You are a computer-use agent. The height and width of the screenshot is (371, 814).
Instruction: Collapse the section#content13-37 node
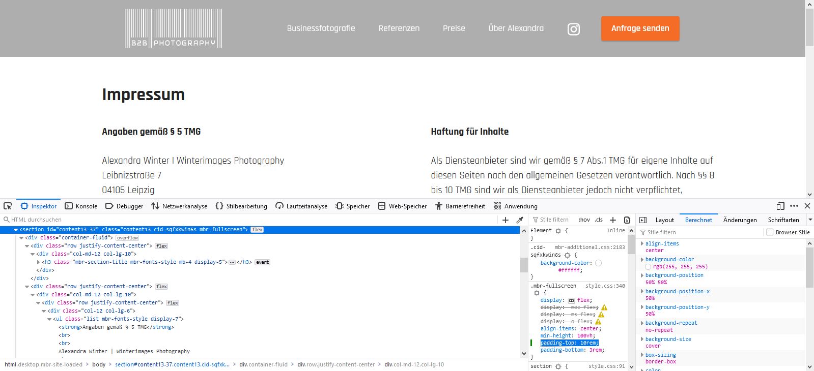(x=16, y=230)
